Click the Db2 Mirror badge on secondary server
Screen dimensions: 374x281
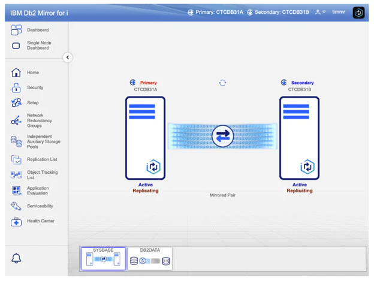(307, 167)
